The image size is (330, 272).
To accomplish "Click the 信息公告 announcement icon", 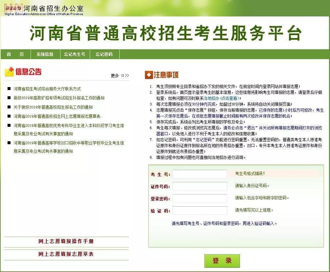I will [x=9, y=72].
